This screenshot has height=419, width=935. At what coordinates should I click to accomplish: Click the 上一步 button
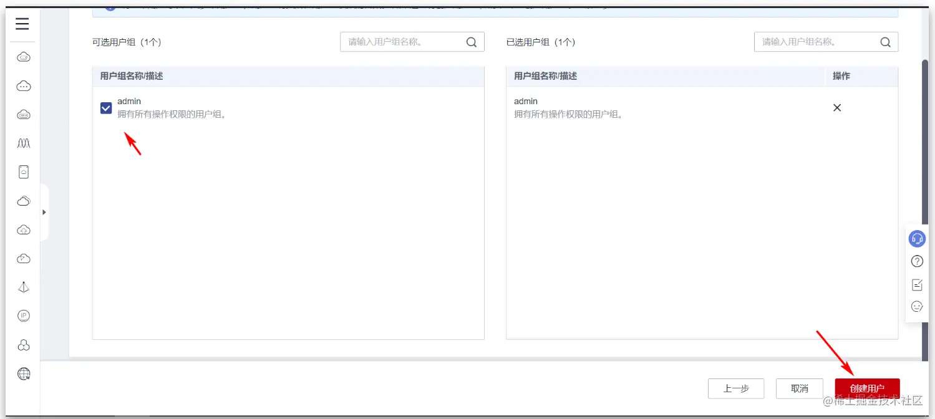(x=736, y=388)
